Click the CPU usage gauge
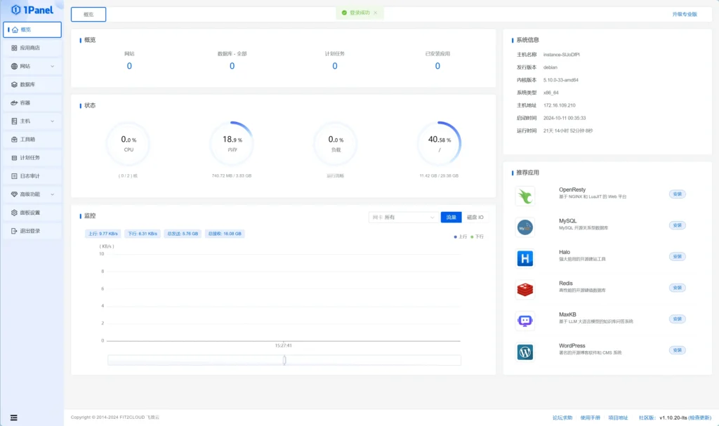The width and height of the screenshot is (719, 426). (x=128, y=144)
